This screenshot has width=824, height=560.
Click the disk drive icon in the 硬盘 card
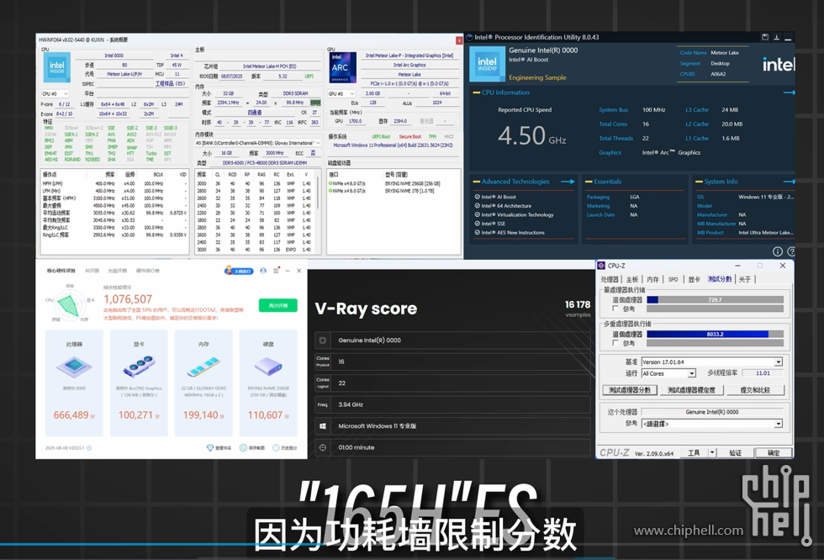(x=268, y=366)
